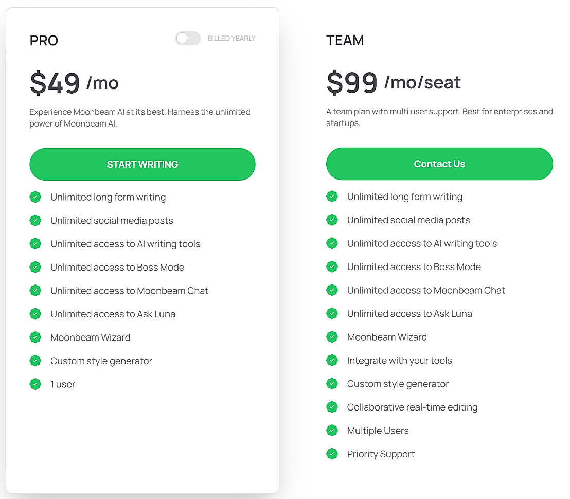Screen dimensions: 570x499
Task: Click the $49 monthly price
Action: click(x=55, y=82)
